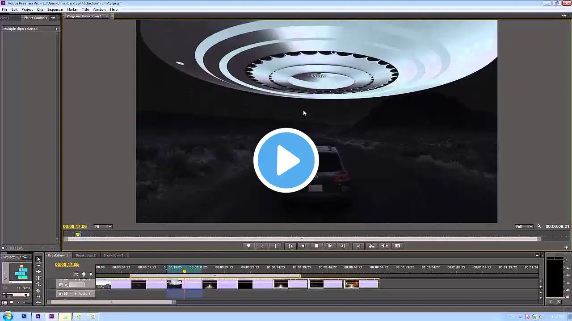Go to In point
This screenshot has width=572, height=321.
[x=290, y=246]
